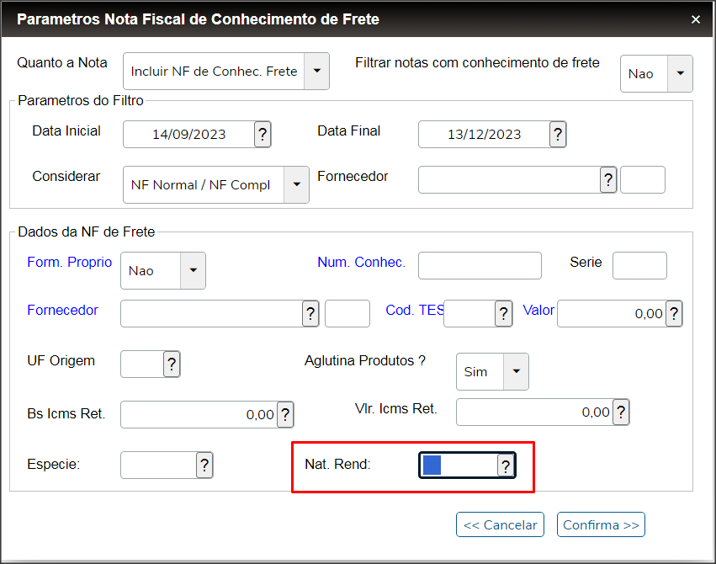Viewport: 716px width, 564px height.
Task: Open the Especie lookup icon
Action: tap(204, 465)
